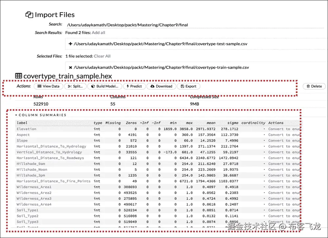
Task: Click the Elevation column label
Action: (x=27, y=129)
